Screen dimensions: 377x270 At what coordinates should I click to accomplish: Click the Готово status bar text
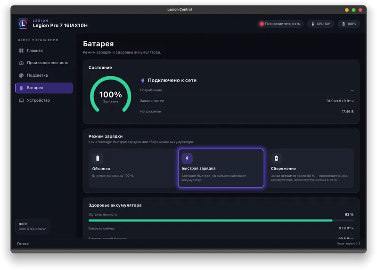tap(23, 244)
